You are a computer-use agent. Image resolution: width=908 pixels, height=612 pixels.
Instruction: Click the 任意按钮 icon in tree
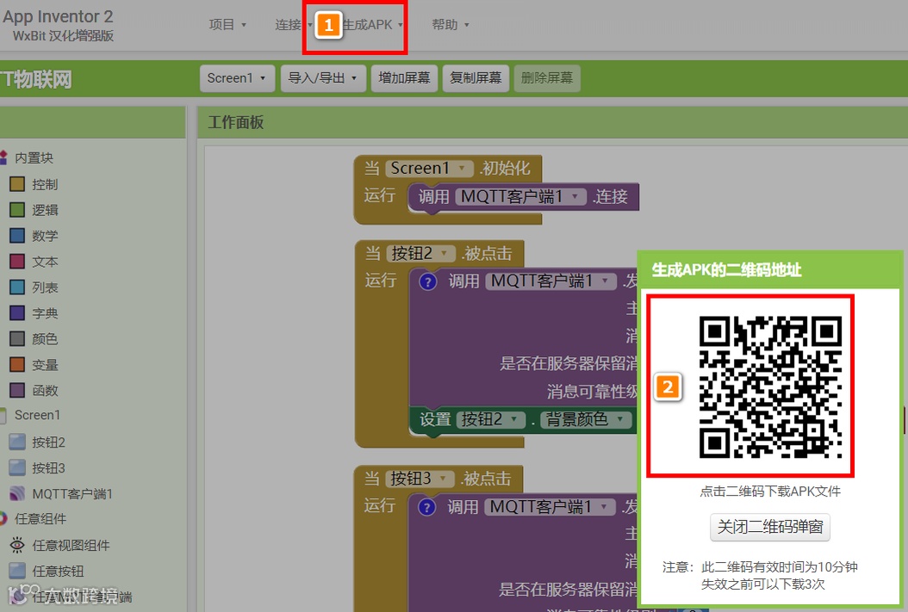click(17, 571)
